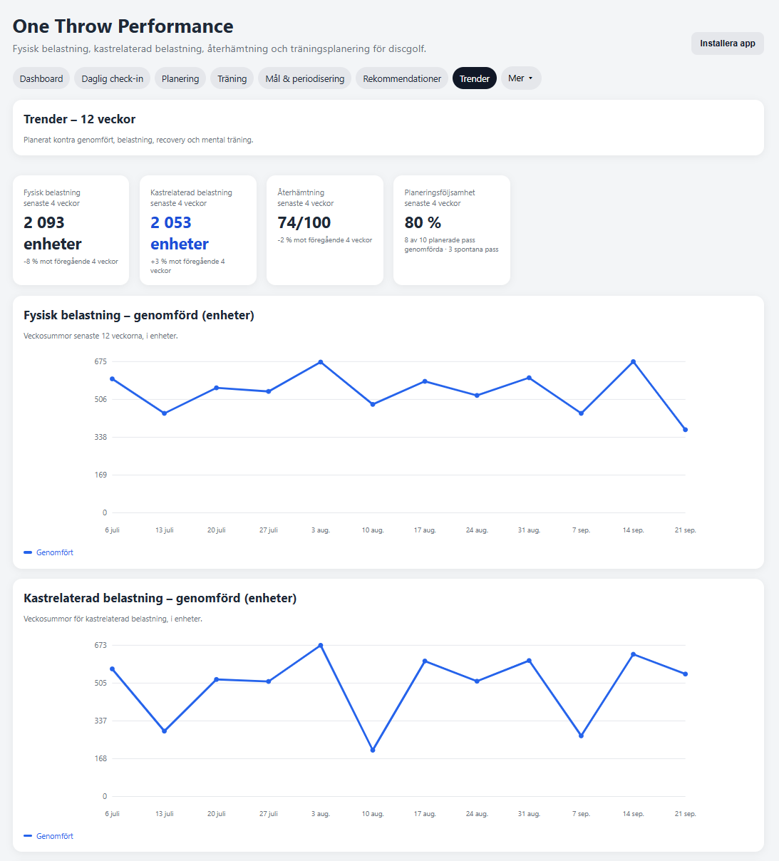
Task: Expand the Mer dropdown menu
Action: click(521, 78)
